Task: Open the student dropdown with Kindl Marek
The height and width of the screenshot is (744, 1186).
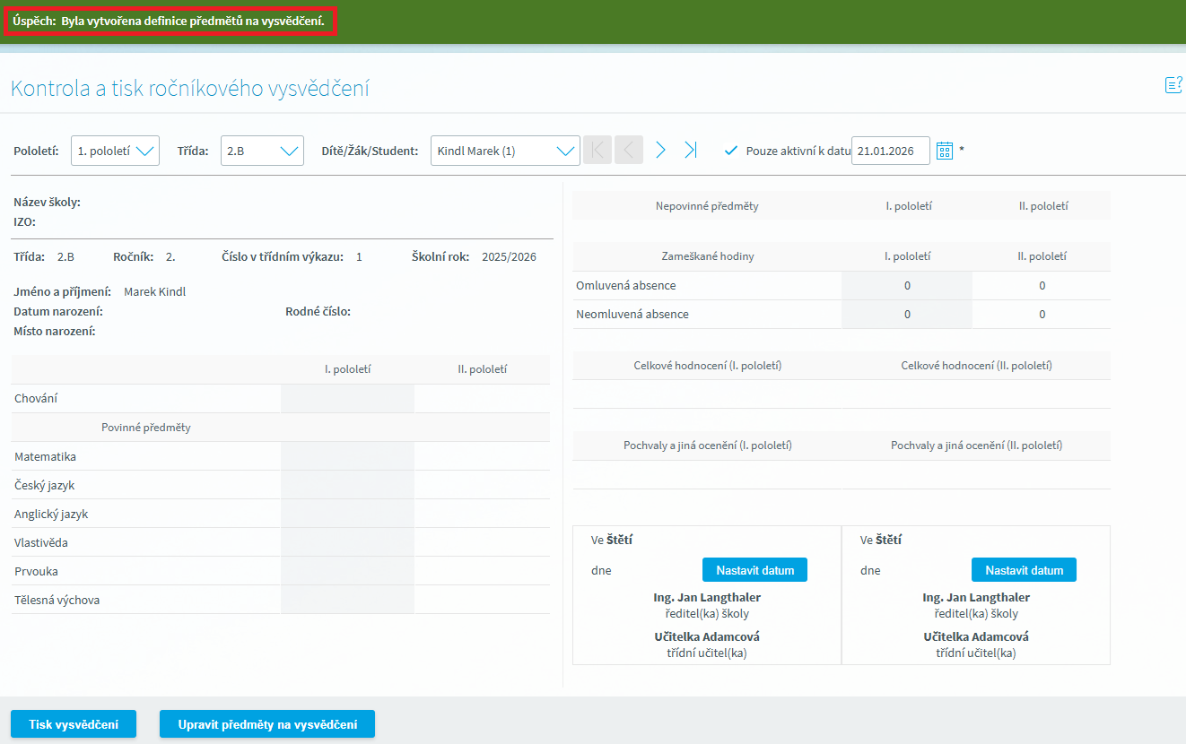Action: [x=504, y=151]
